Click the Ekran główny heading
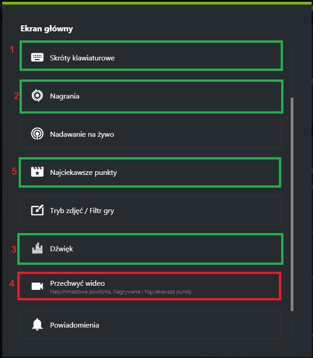Viewport: 313px width, 358px height. click(x=46, y=29)
